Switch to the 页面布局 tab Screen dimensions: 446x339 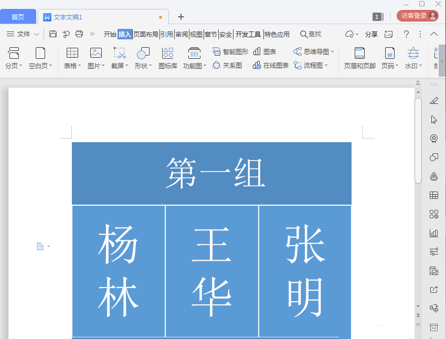click(146, 34)
